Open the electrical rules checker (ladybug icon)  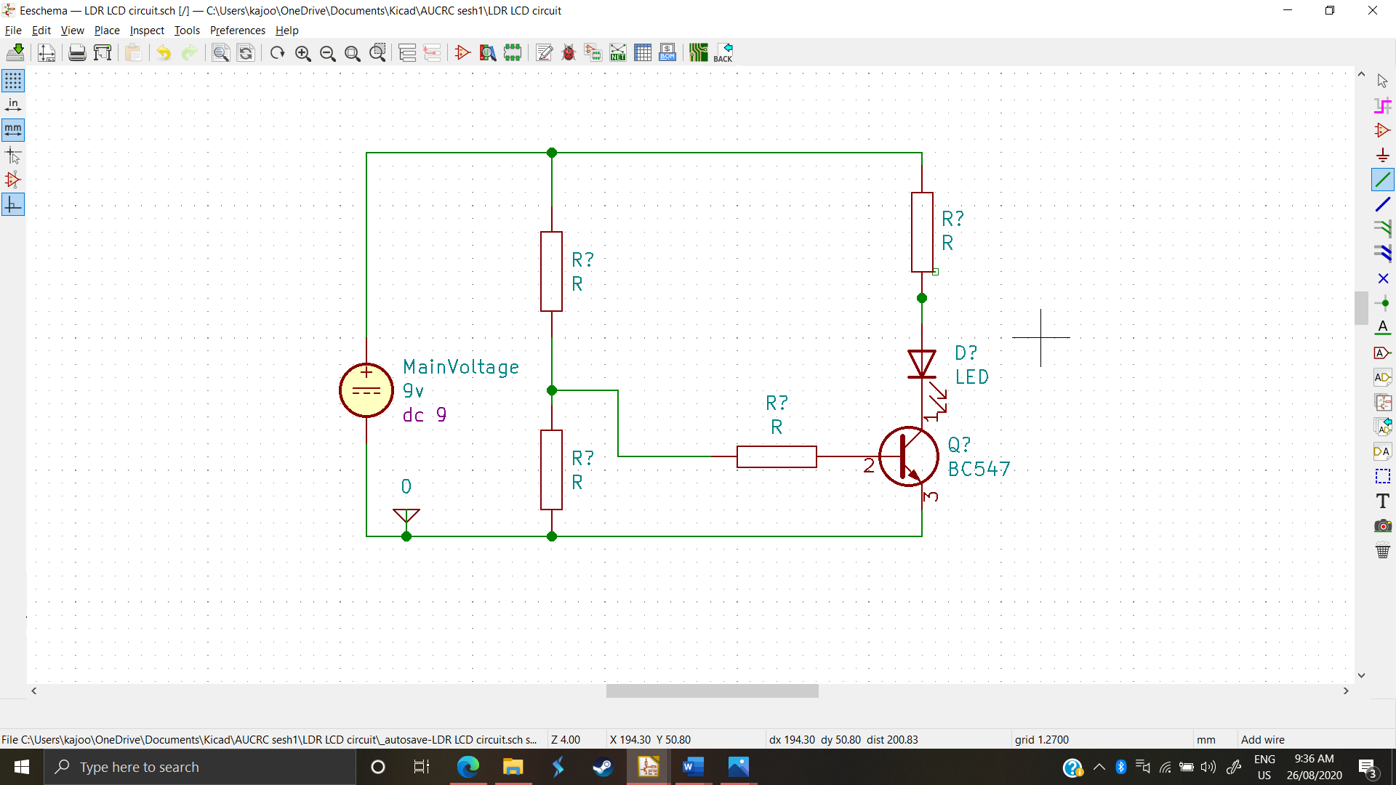(569, 52)
